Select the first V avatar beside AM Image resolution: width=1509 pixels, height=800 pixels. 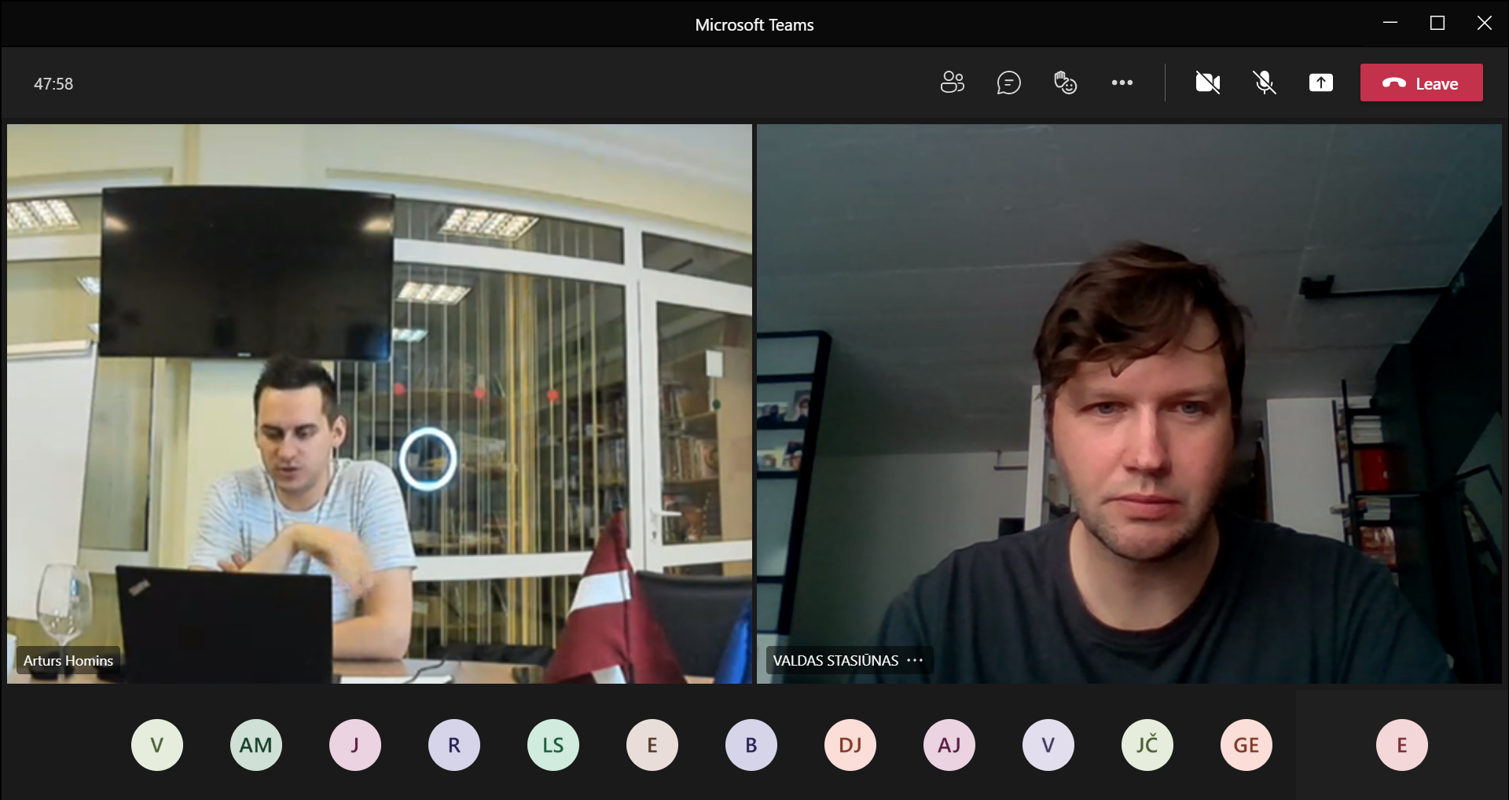click(157, 745)
